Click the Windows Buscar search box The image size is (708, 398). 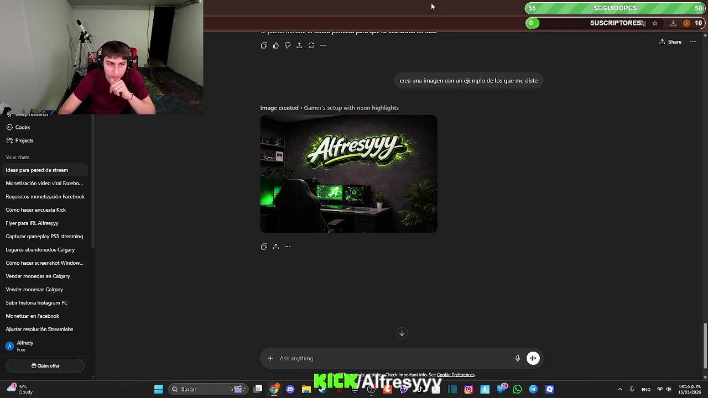coord(207,389)
